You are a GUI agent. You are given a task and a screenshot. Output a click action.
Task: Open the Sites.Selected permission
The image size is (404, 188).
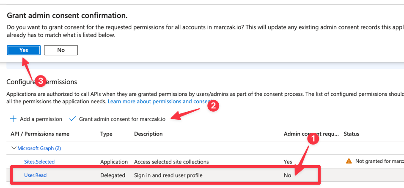(39, 162)
